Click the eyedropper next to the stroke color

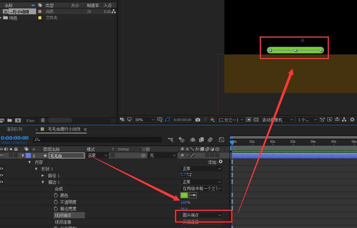click(x=193, y=195)
